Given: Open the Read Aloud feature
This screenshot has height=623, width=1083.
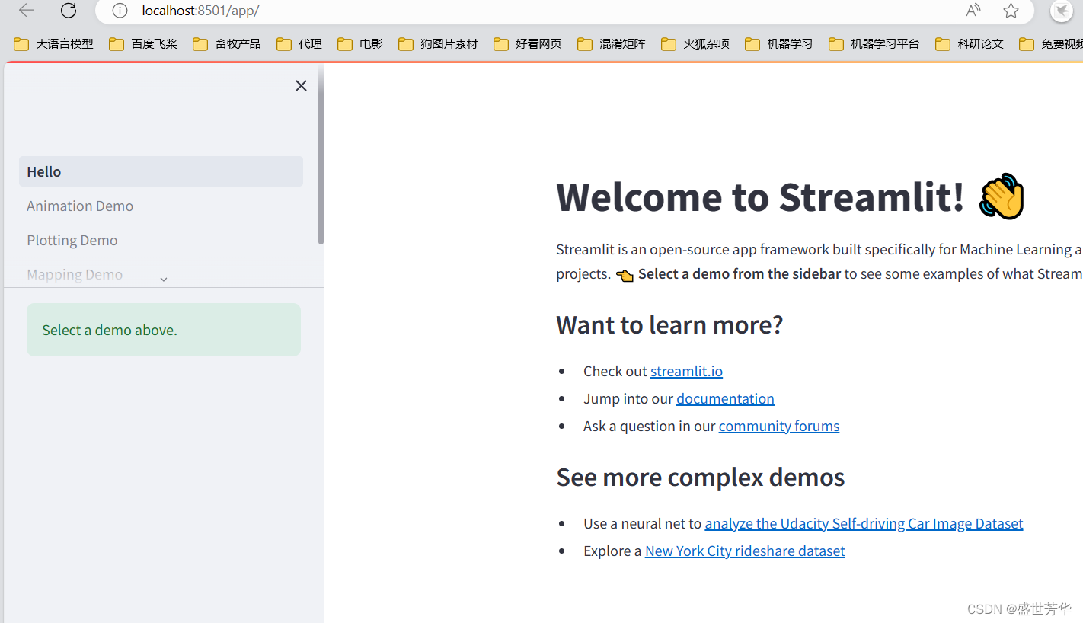Looking at the screenshot, I should 973,11.
